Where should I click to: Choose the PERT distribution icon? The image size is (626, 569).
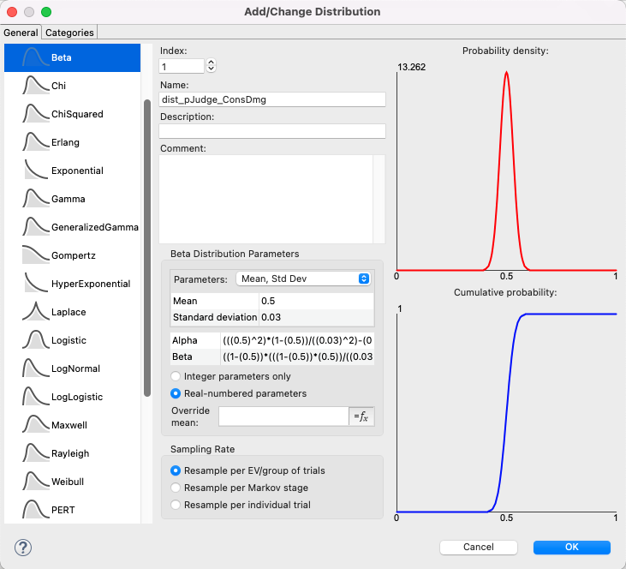pos(35,510)
